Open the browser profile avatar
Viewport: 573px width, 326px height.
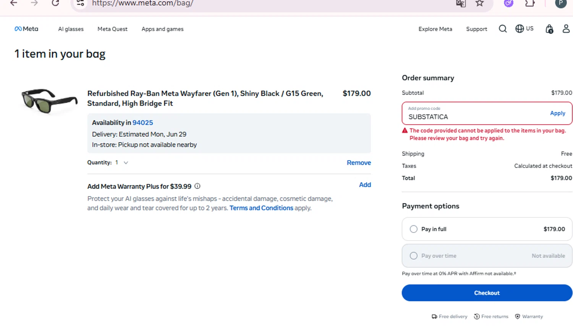click(561, 3)
